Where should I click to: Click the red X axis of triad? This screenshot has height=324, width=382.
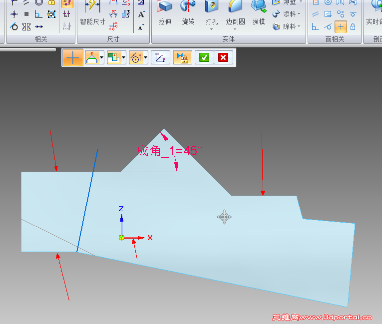pyautogui.click(x=134, y=238)
